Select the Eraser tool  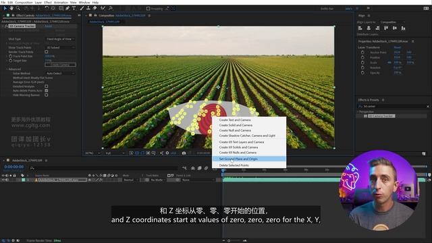point(94,8)
